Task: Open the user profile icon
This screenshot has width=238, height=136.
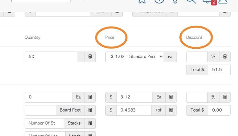Action: (223, 1)
